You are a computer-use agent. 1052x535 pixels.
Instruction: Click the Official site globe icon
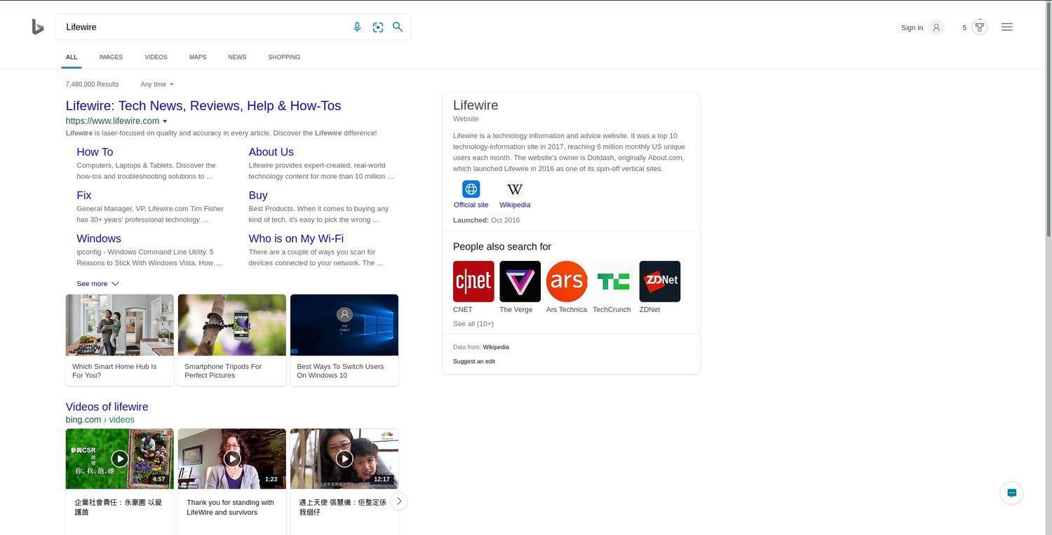[x=471, y=189]
